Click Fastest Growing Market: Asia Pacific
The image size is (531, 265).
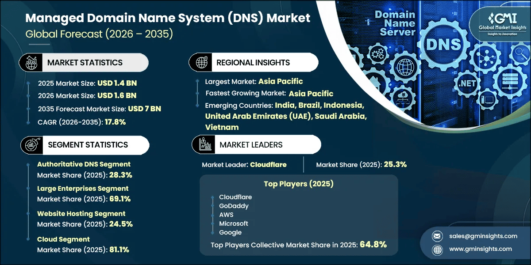[269, 94]
